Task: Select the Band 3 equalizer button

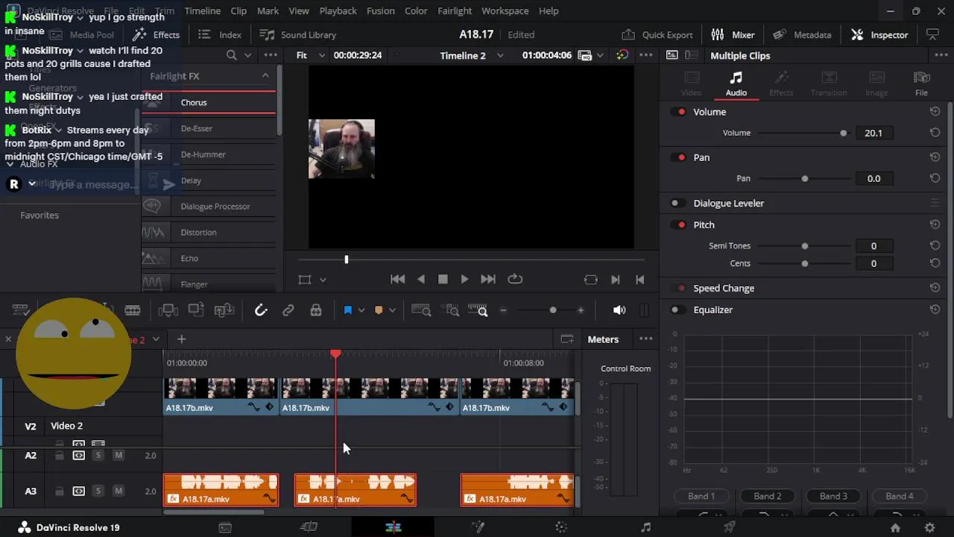Action: point(833,496)
